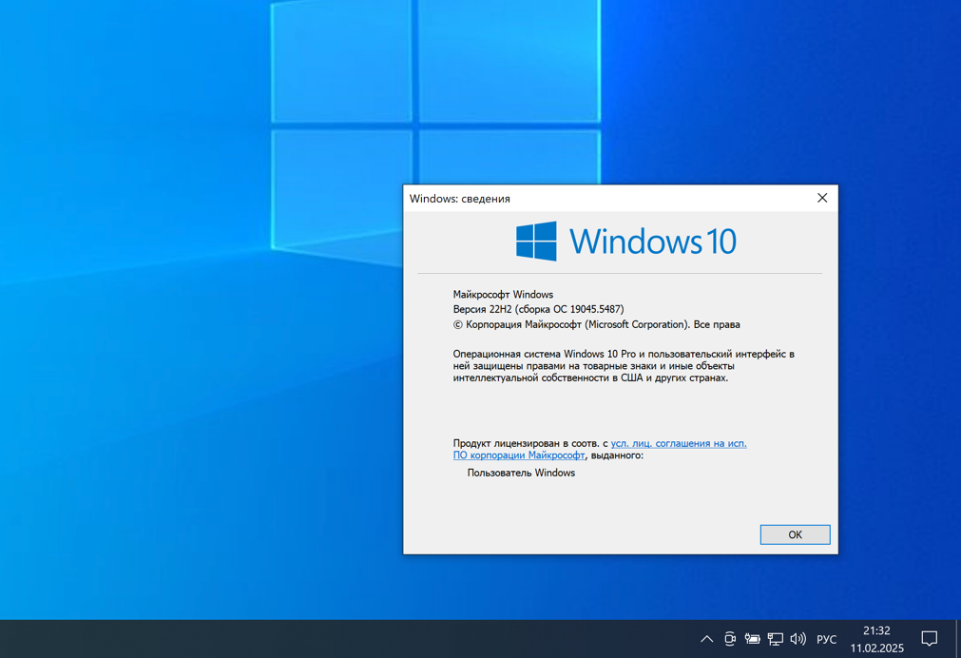Expand hidden tray icons with the chevron
This screenshot has width=961, height=658.
(707, 638)
